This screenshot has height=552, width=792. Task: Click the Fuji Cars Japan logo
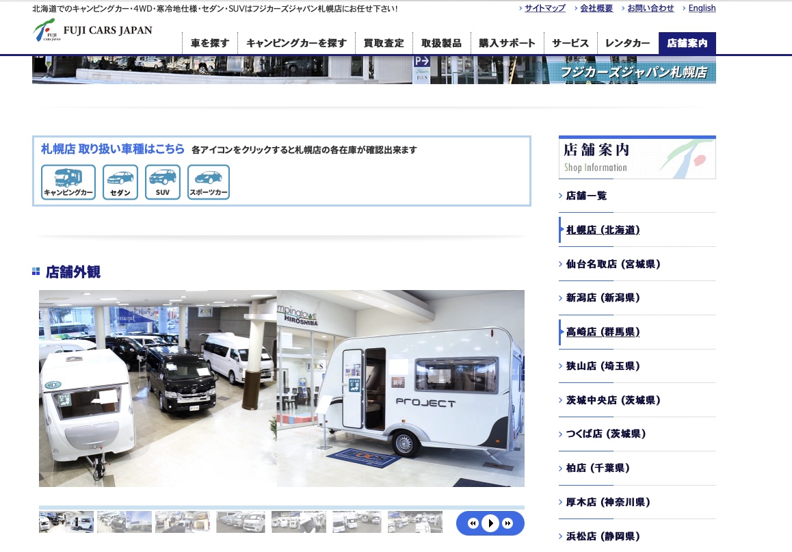pos(92,31)
